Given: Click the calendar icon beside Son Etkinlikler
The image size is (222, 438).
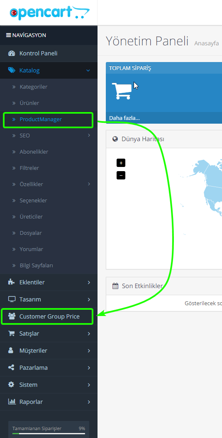Looking at the screenshot, I should [x=115, y=286].
